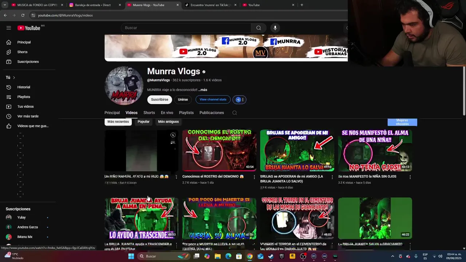
Task: Open File Explorer from the taskbar
Action: coord(218,256)
